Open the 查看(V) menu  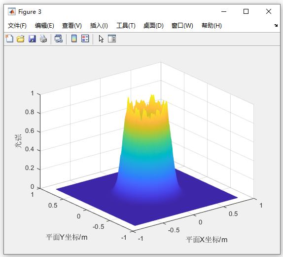click(72, 26)
